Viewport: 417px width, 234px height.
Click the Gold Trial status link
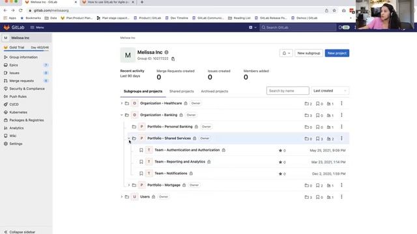point(26,47)
